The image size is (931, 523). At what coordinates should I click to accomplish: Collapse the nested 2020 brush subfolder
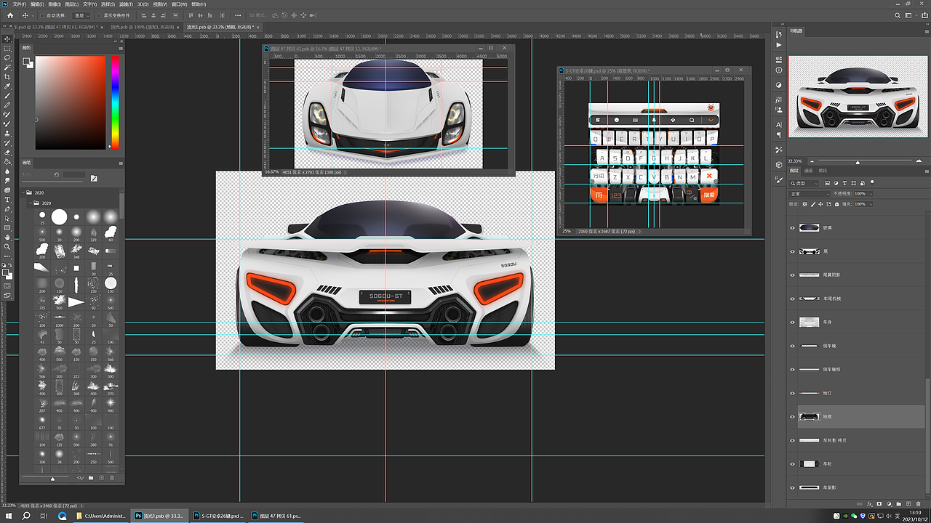point(30,203)
